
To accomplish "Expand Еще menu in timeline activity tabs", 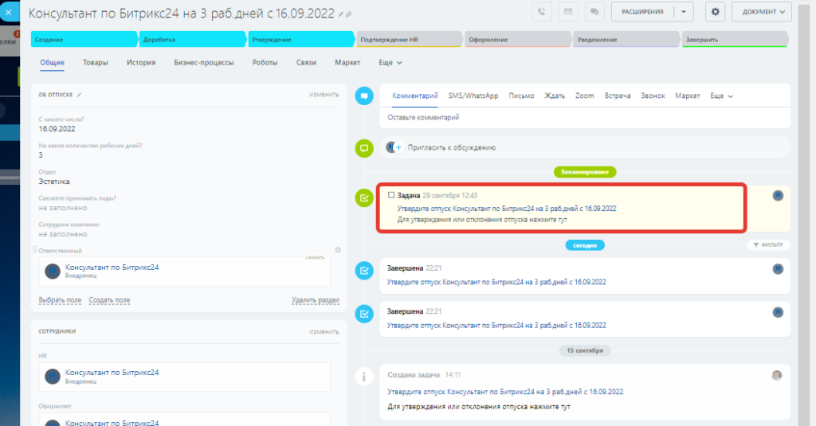I will [722, 96].
